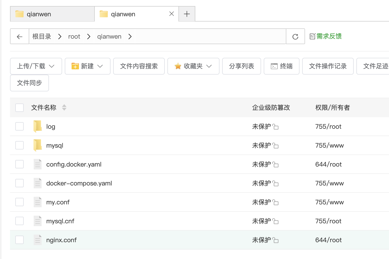Viewport: 389px width, 259px height.
Task: Click the folder icon of the log row
Action: tap(38, 126)
